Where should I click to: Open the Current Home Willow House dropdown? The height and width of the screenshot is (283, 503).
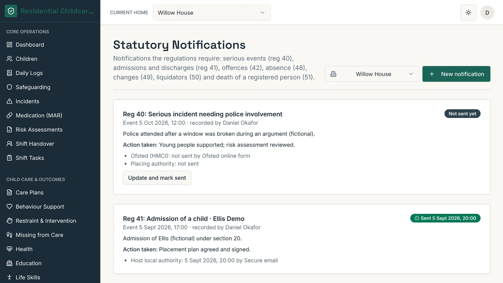212,13
